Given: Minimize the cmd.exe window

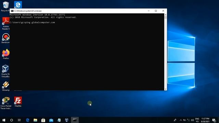Looking at the screenshot, I should click(149, 11).
